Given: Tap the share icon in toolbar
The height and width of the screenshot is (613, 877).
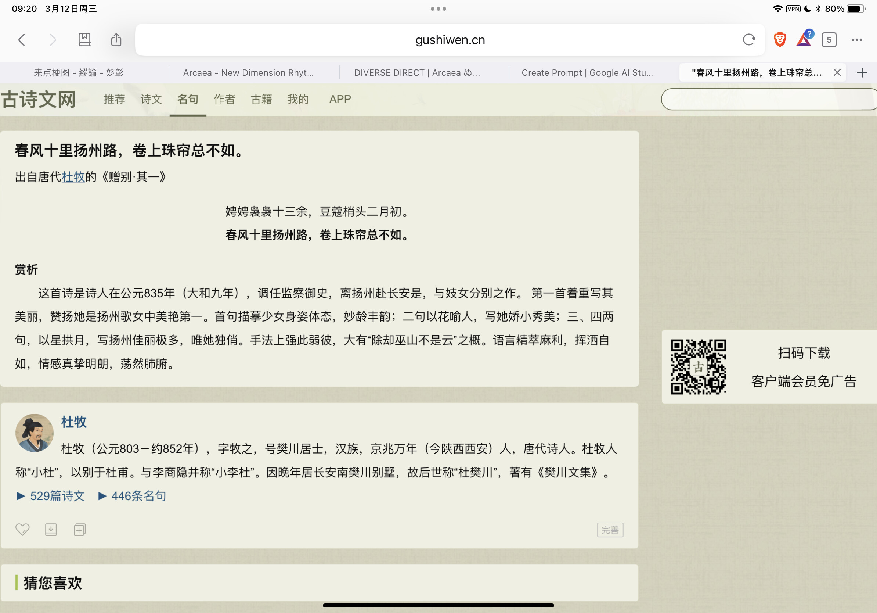Looking at the screenshot, I should (x=116, y=40).
